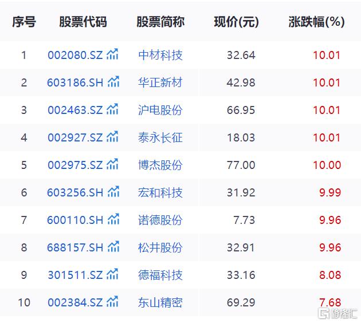Viewport: 361px width, 323px height.
Task: Click chart icon next to 002080.SZ
Action: pos(113,55)
